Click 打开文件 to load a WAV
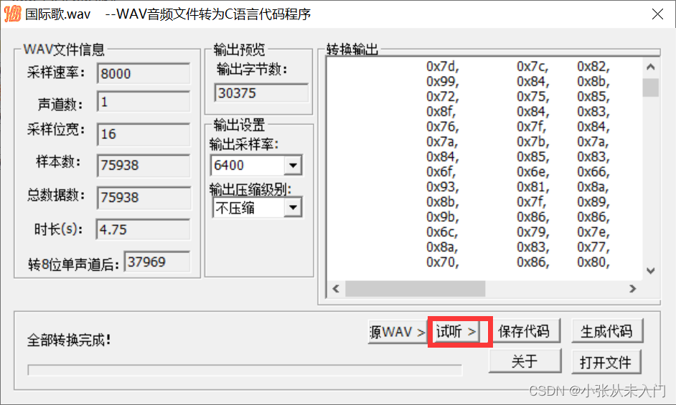This screenshot has width=676, height=405. coord(606,362)
